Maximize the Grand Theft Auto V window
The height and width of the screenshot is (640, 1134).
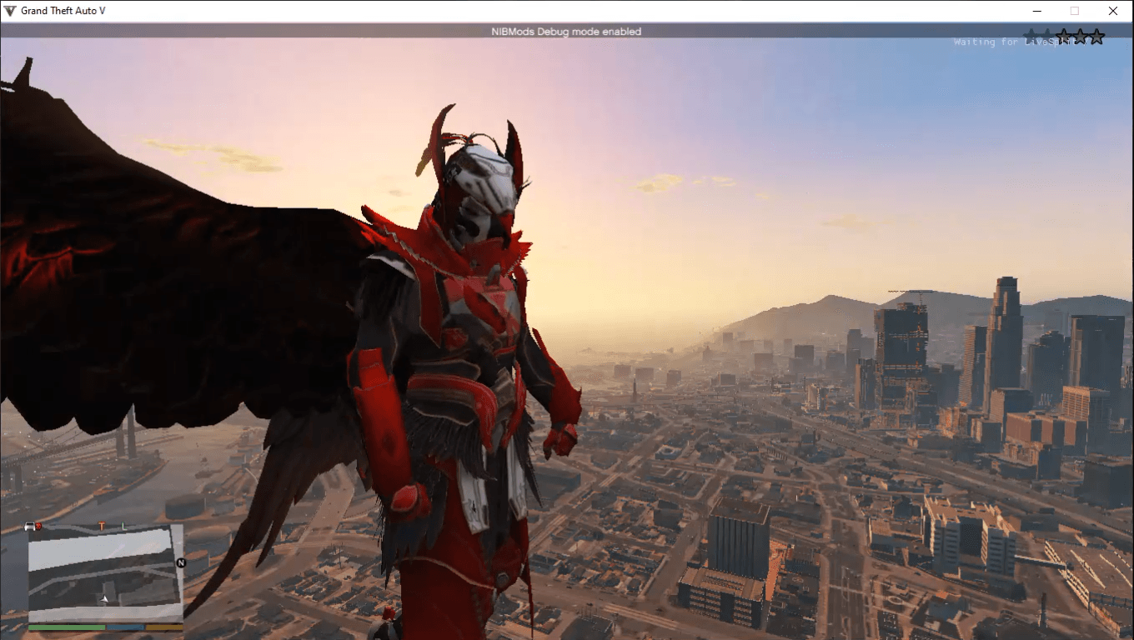1075,11
